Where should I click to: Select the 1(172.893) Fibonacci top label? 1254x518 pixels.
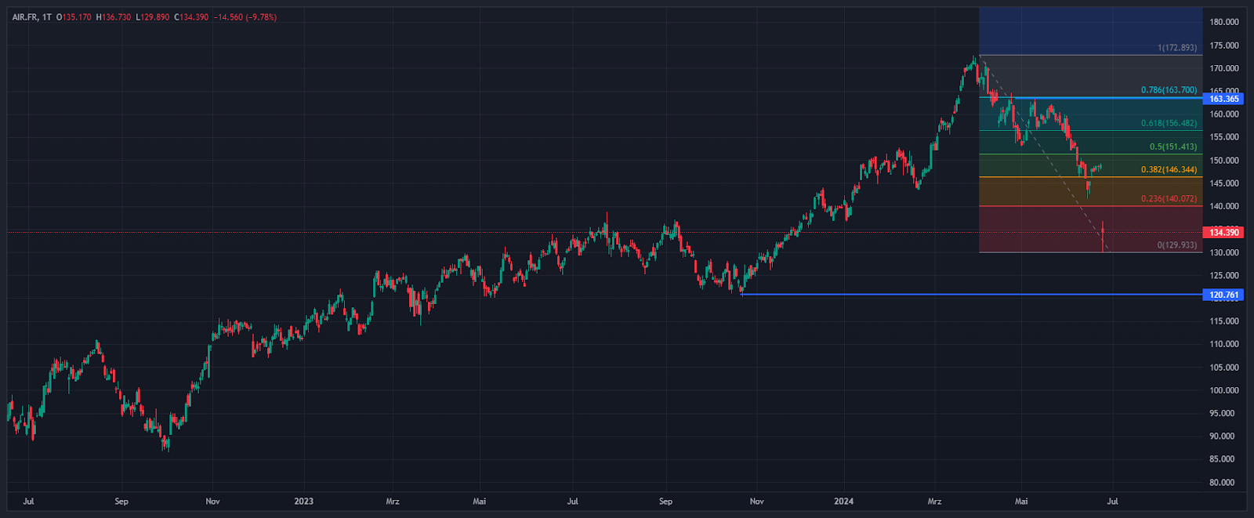click(1176, 49)
